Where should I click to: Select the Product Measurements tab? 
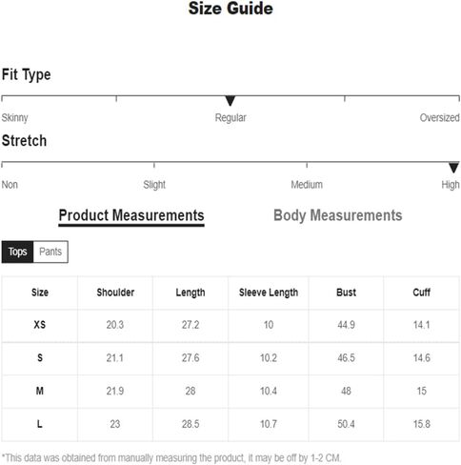(x=131, y=216)
